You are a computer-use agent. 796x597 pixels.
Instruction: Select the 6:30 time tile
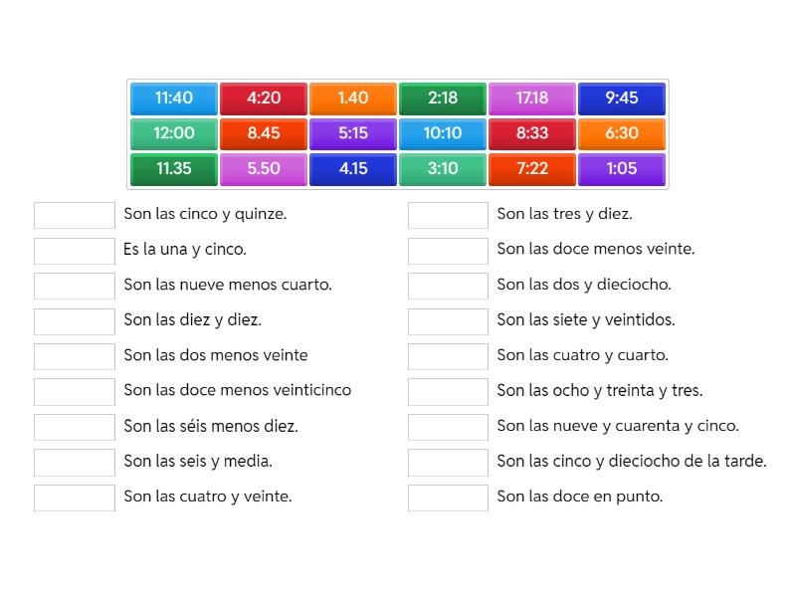[622, 133]
